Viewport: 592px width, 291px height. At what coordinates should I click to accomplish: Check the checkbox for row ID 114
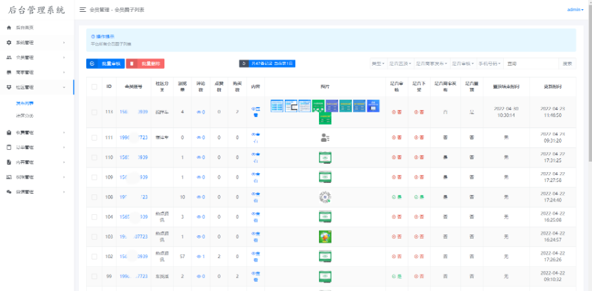point(95,112)
